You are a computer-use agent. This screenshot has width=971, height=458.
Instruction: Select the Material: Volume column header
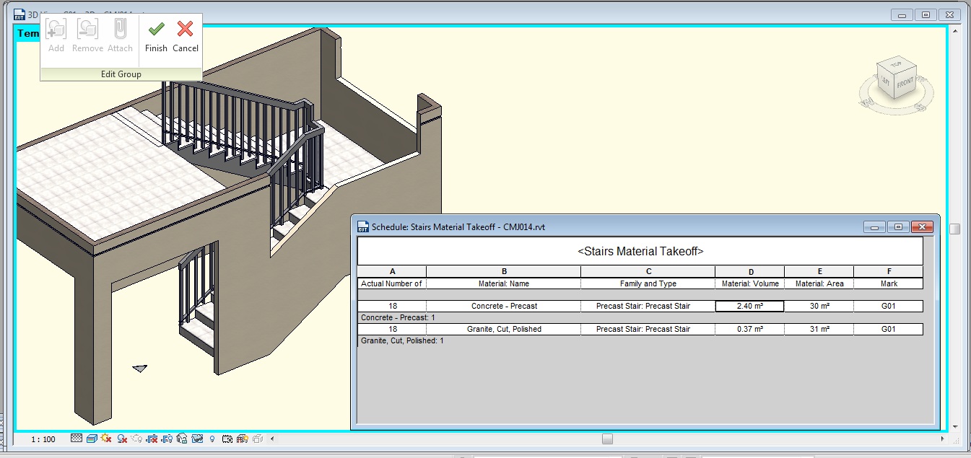click(x=750, y=283)
